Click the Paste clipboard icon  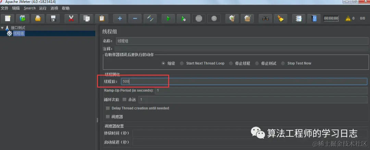[x=102, y=18]
